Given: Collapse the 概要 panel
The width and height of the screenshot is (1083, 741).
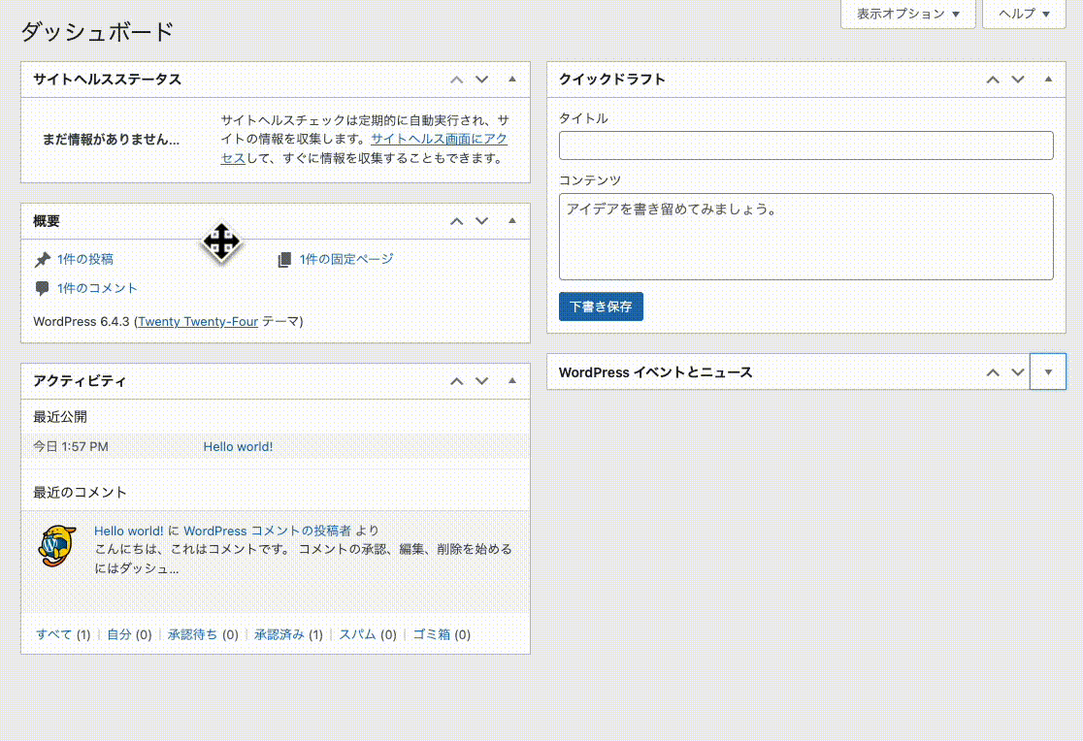Looking at the screenshot, I should tap(511, 221).
